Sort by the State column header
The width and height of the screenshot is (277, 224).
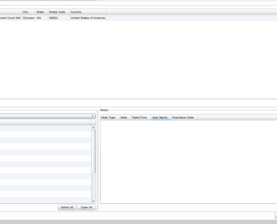click(42, 12)
